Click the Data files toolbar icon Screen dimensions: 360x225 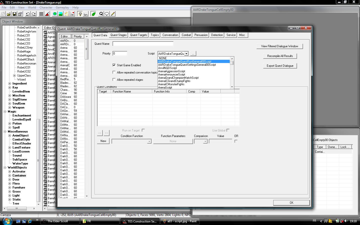coord(3,14)
